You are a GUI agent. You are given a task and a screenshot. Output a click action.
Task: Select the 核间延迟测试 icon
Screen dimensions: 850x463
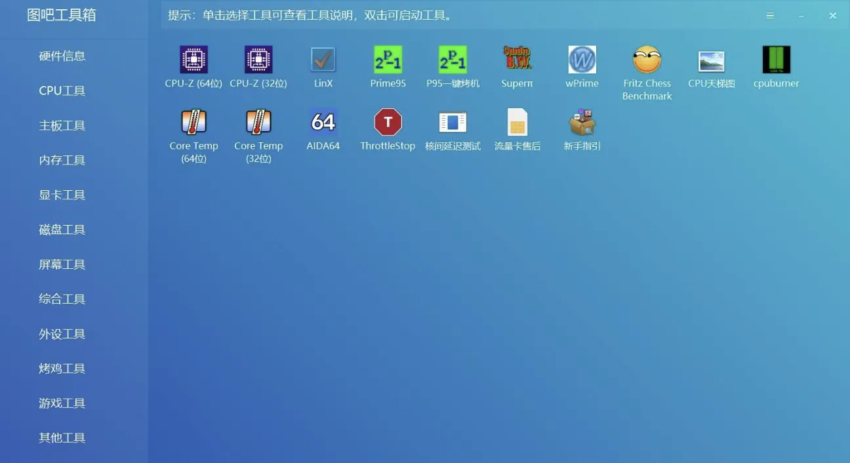[x=453, y=122]
